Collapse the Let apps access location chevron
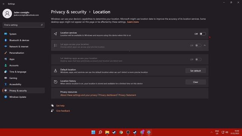This screenshot has width=242, height=136. pos(205,45)
